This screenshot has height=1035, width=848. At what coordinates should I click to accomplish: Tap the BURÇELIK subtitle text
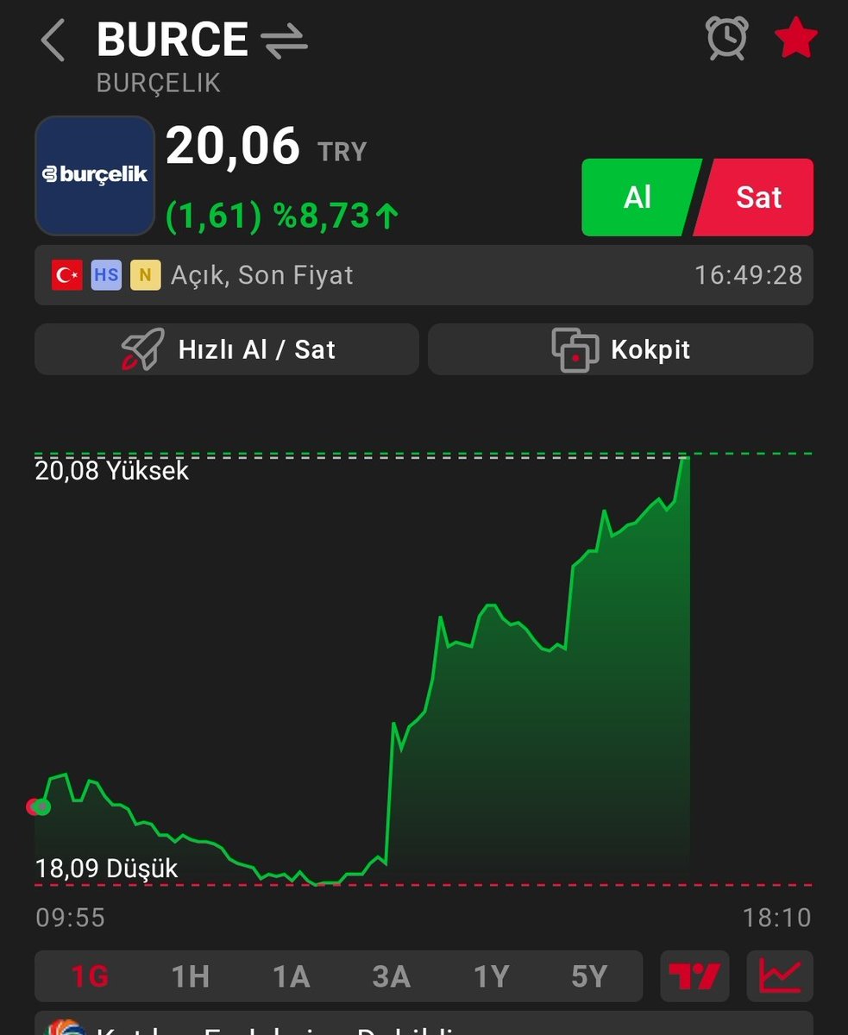click(159, 83)
